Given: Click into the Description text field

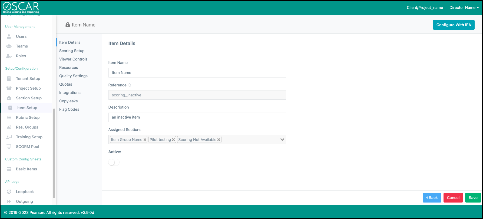Looking at the screenshot, I should (x=197, y=117).
